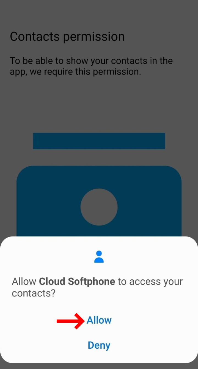This screenshot has height=369, width=198.
Task: Click the word 'Allow' starting the dialog question
Action: (x=24, y=282)
